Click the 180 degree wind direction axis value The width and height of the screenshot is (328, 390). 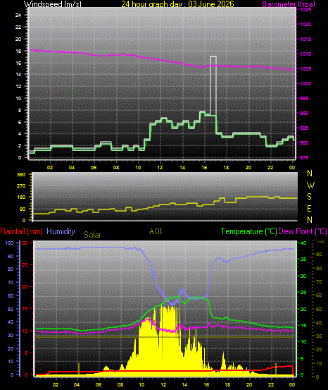tap(21, 197)
